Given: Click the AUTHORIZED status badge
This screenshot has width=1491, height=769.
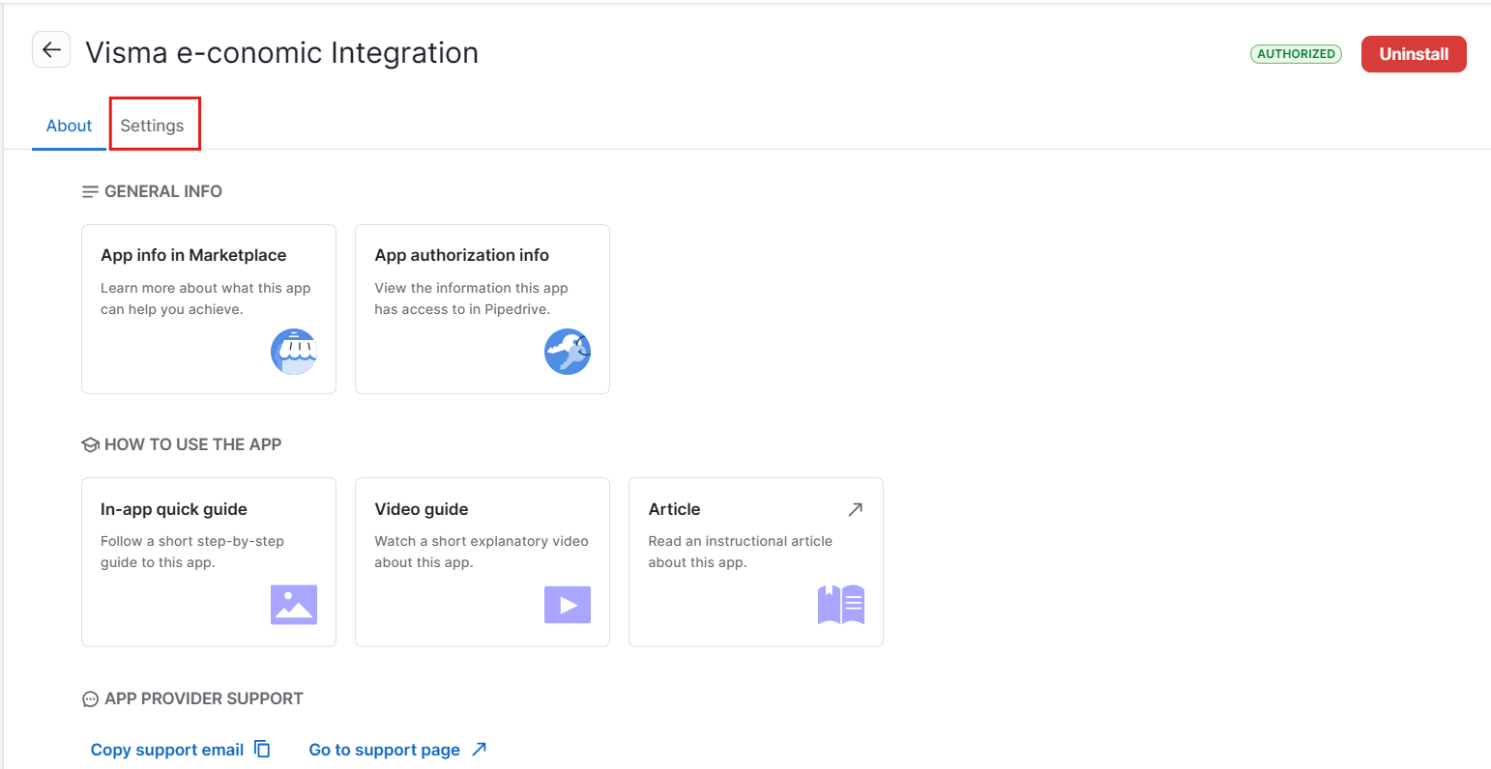Looking at the screenshot, I should [x=1296, y=54].
